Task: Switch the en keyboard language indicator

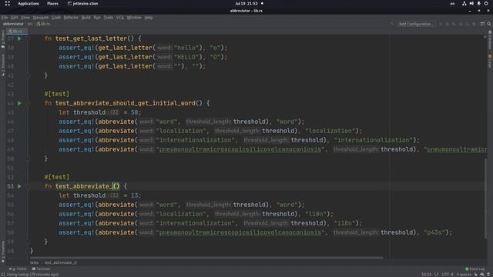Action: pyautogui.click(x=452, y=3)
